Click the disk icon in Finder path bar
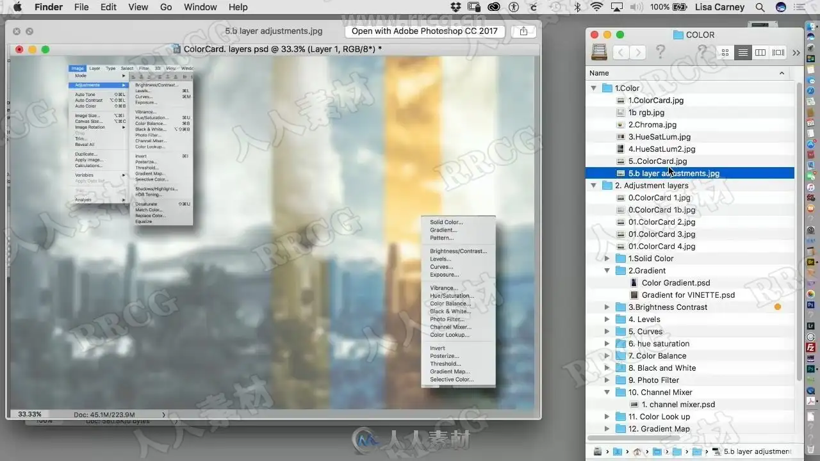The image size is (820, 461). pos(597,451)
